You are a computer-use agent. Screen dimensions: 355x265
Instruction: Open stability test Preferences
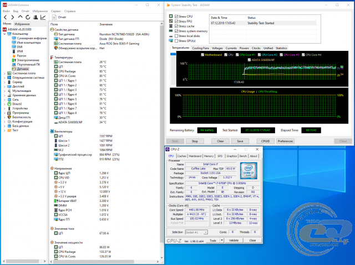[285, 141]
